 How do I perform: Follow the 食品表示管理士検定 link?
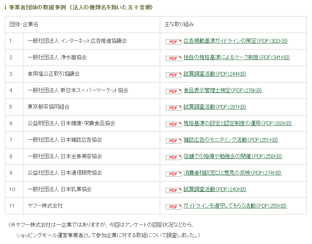[222, 90]
